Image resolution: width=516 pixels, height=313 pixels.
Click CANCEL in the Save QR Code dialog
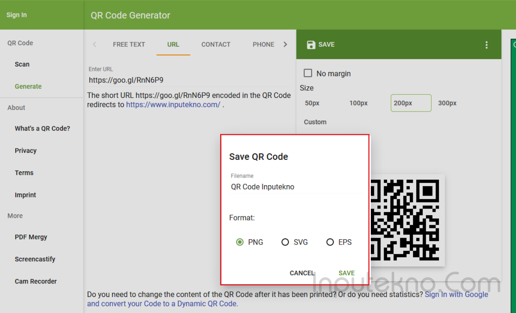(x=301, y=273)
